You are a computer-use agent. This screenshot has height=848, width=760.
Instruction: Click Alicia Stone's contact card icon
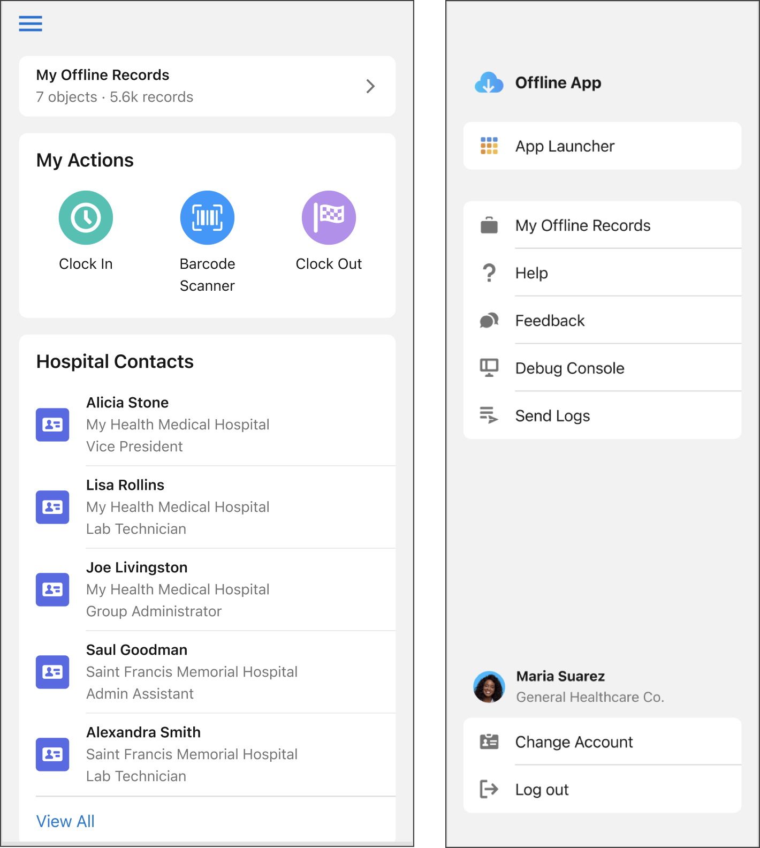(x=52, y=425)
